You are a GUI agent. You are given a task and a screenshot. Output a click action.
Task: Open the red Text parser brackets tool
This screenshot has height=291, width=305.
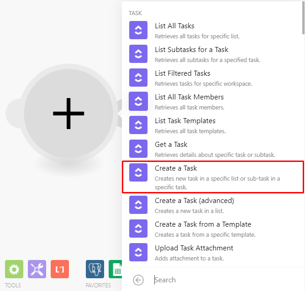pos(60,269)
